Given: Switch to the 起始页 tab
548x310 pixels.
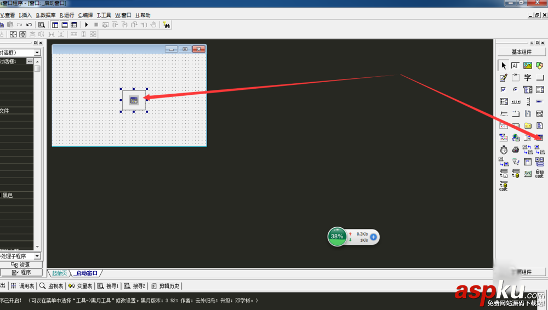Looking at the screenshot, I should [59, 273].
